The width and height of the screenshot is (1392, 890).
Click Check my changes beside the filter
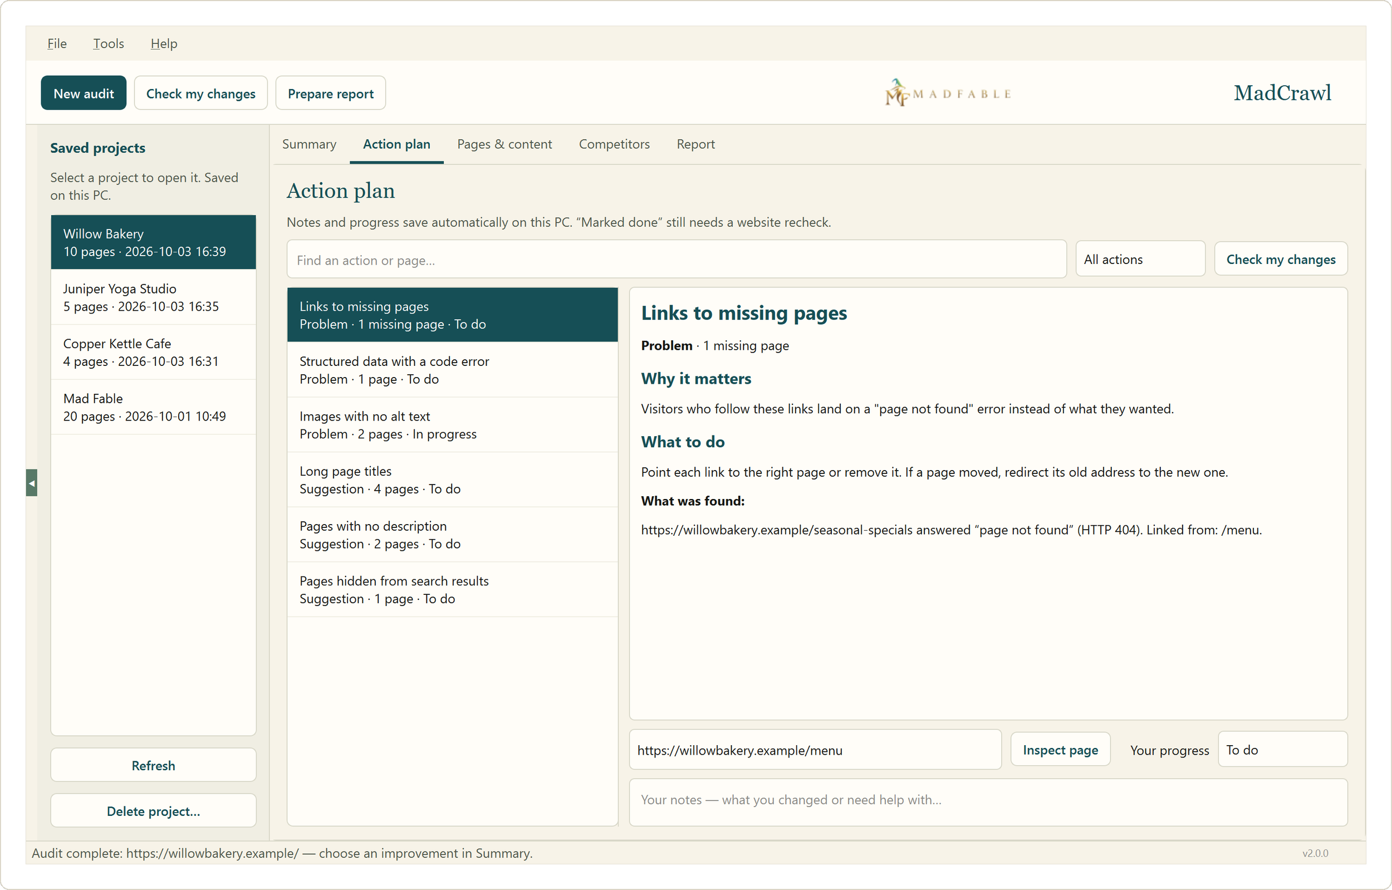coord(1281,260)
